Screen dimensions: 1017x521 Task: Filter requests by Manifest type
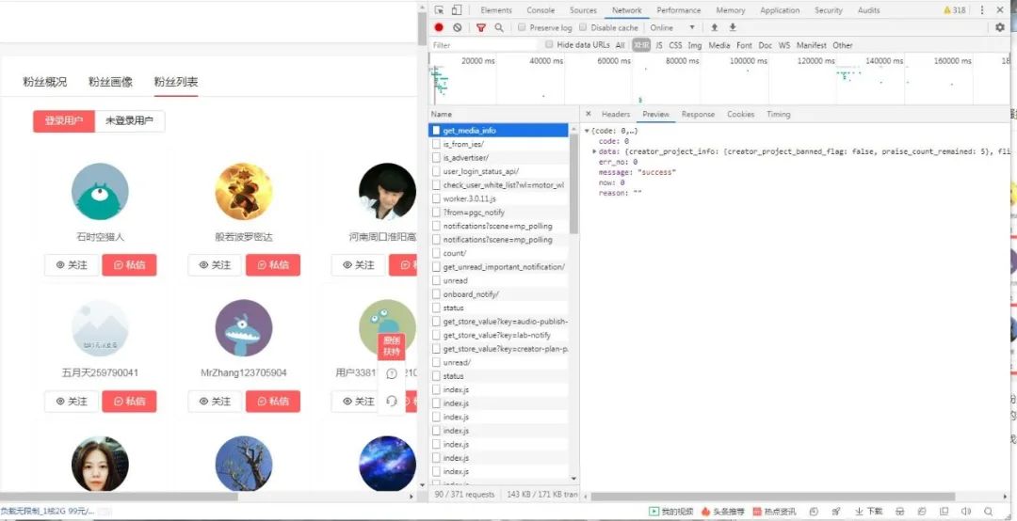[x=812, y=45]
